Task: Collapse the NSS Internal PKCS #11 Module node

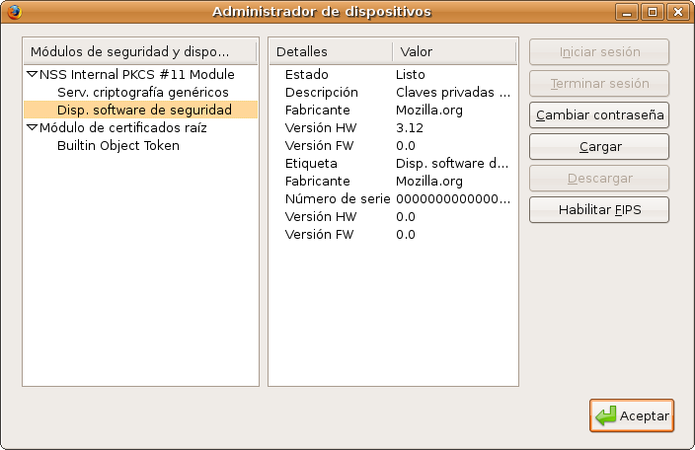Action: tap(32, 74)
